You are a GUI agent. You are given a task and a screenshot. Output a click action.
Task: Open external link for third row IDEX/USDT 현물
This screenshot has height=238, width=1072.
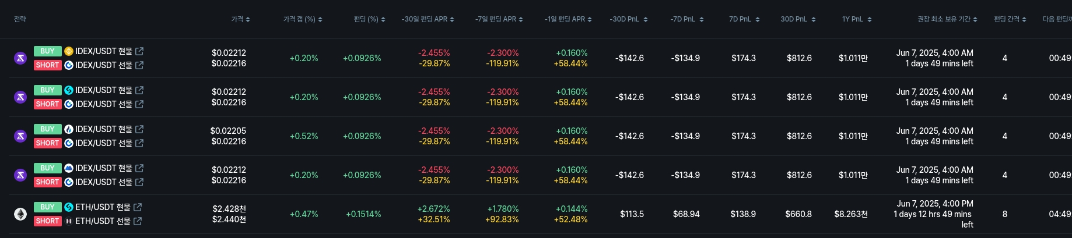click(x=139, y=129)
